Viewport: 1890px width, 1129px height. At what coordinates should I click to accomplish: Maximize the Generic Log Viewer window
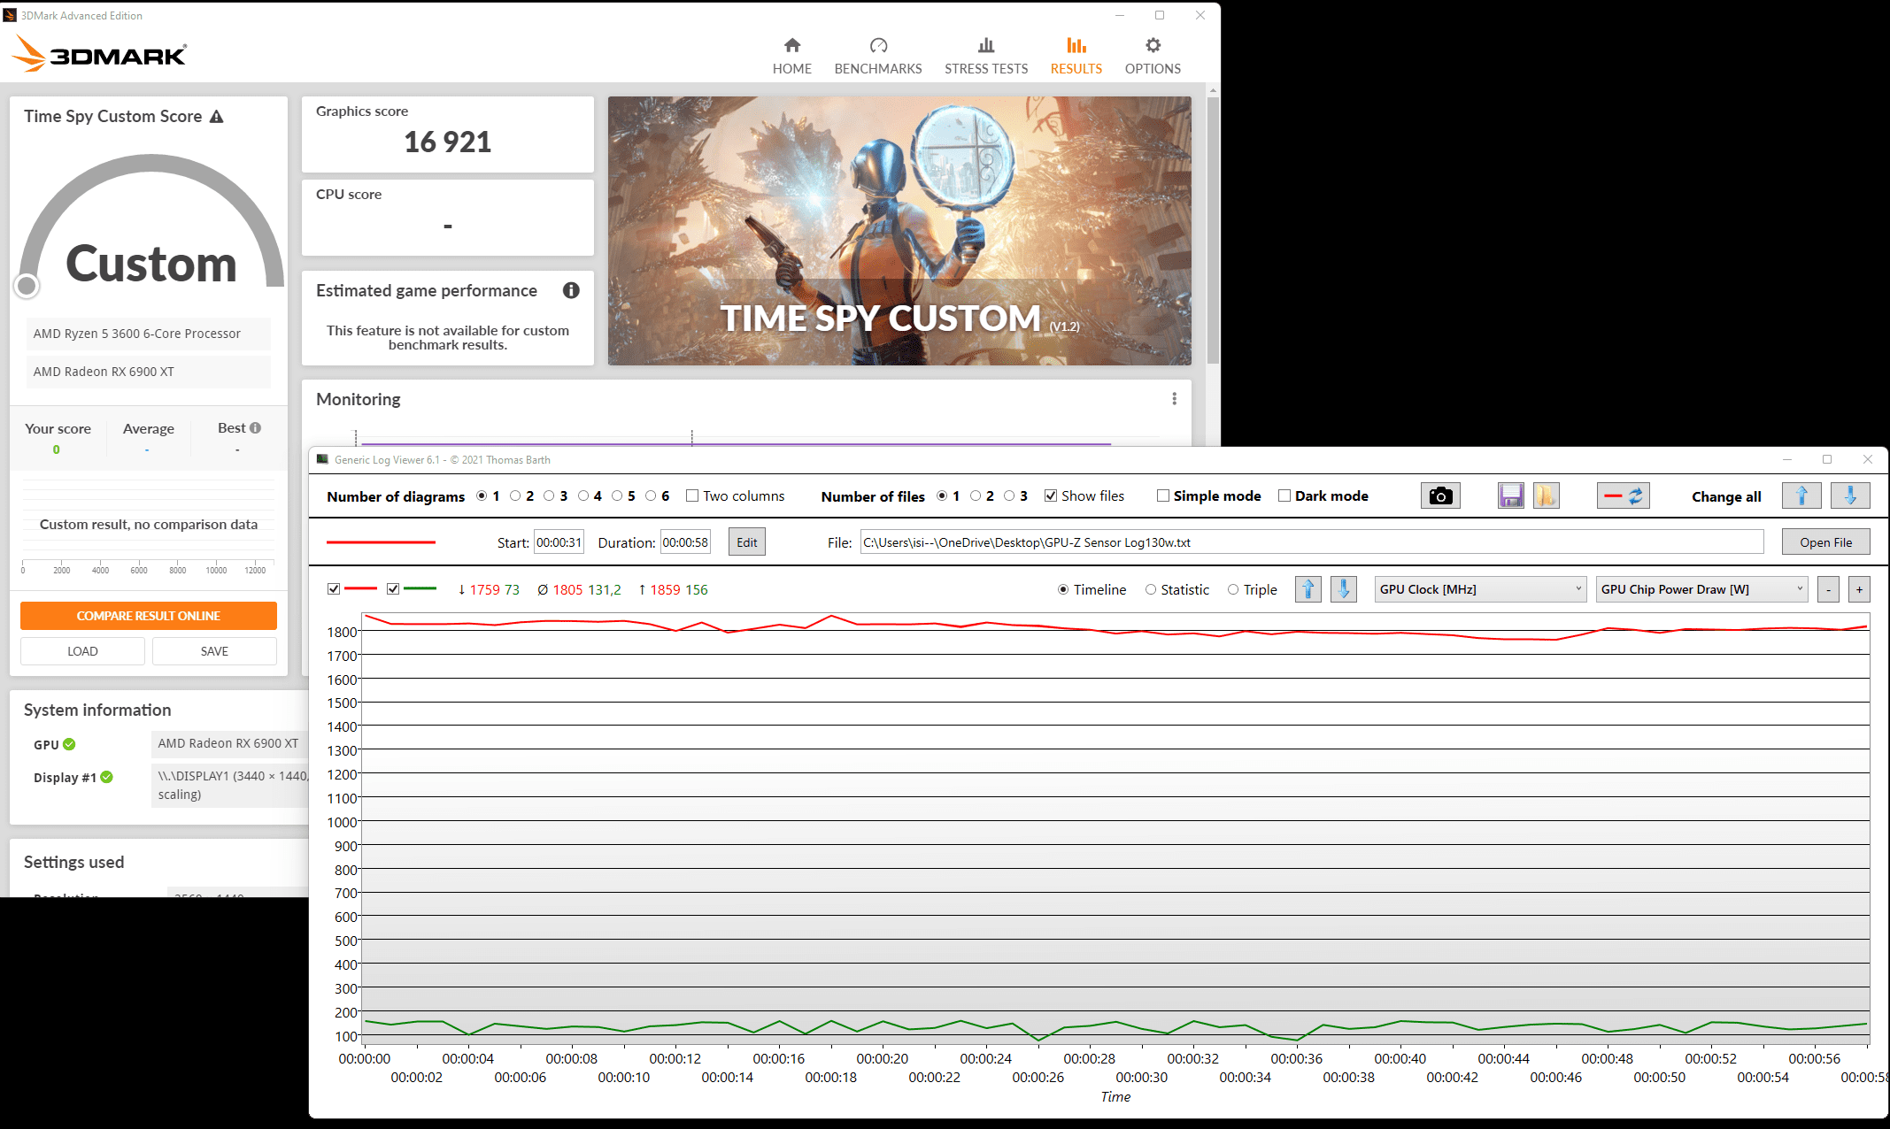point(1827,459)
